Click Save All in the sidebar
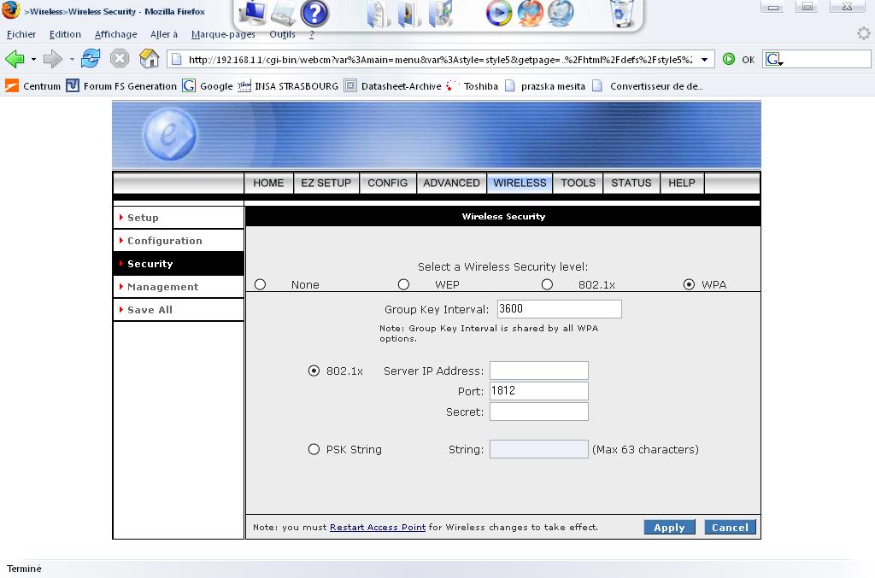 pos(179,310)
